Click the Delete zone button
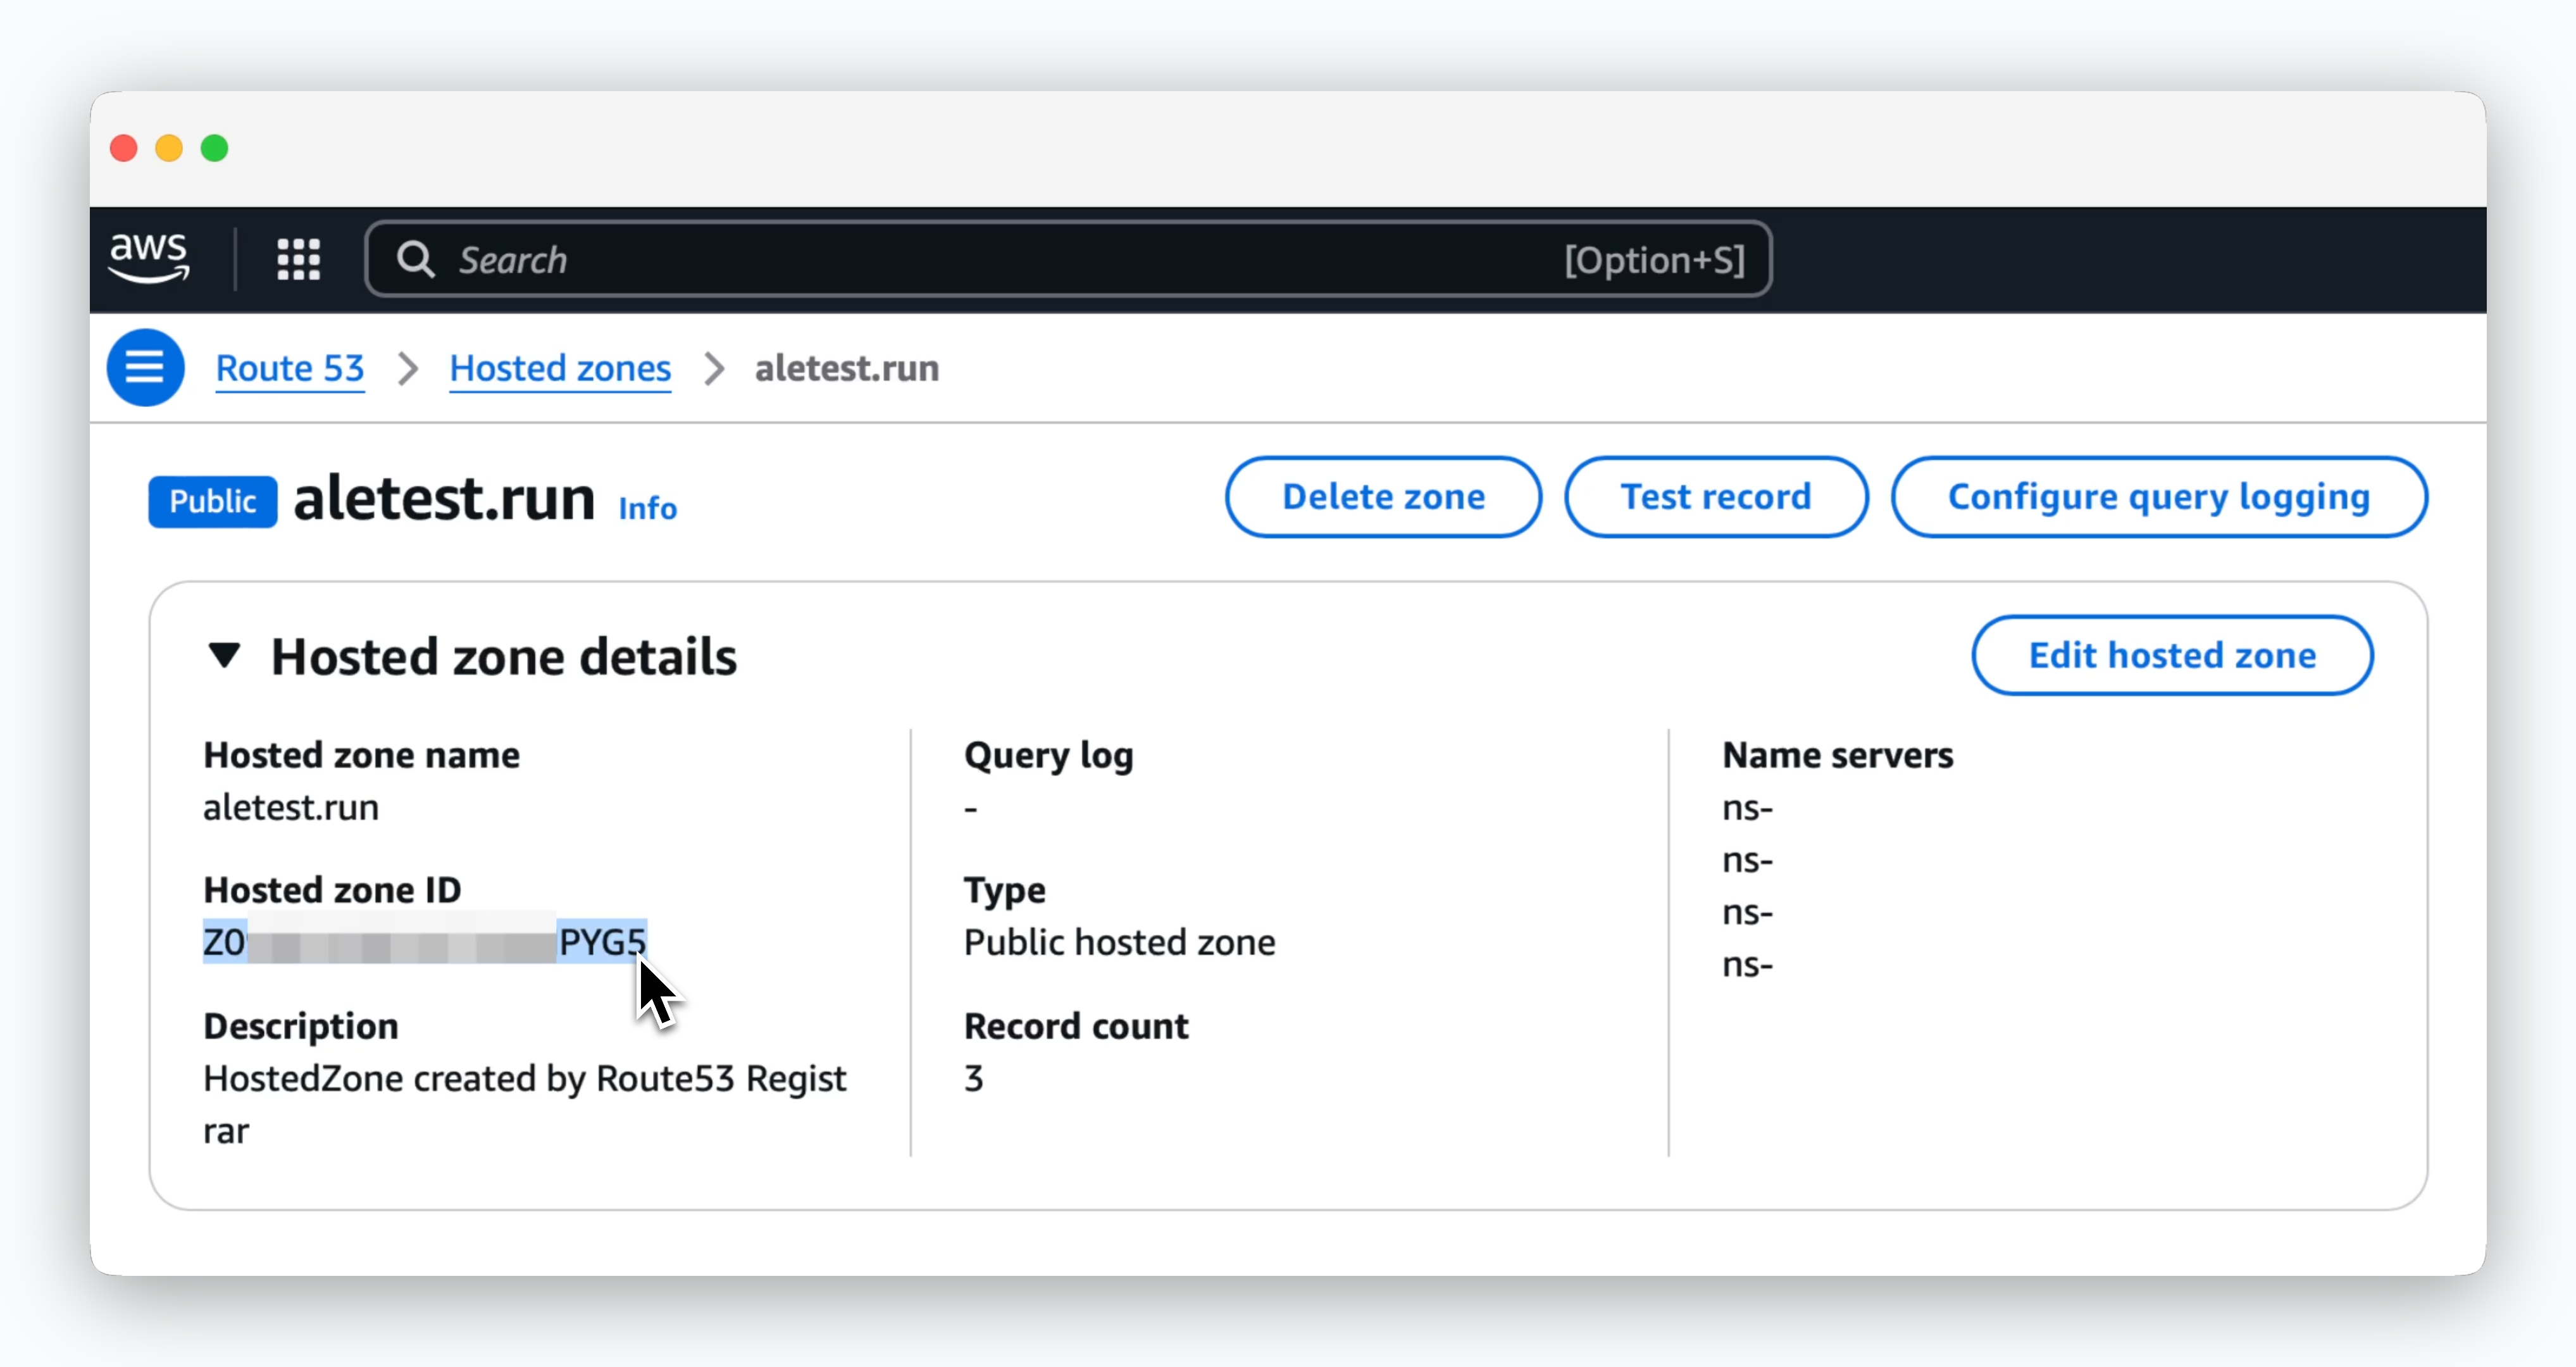This screenshot has width=2576, height=1367. 1383,497
